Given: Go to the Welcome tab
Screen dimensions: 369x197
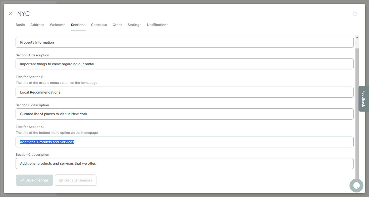Looking at the screenshot, I should tap(57, 25).
